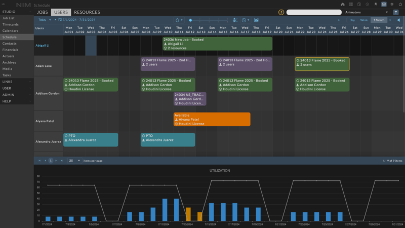Select Week view
This screenshot has height=228, width=405.
pyautogui.click(x=363, y=20)
